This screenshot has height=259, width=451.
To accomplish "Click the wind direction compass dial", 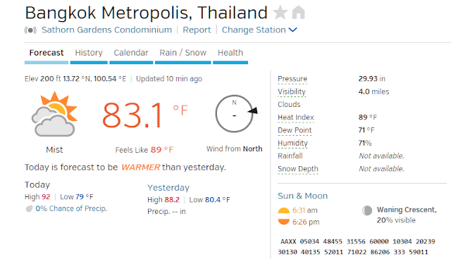I will pos(236,114).
